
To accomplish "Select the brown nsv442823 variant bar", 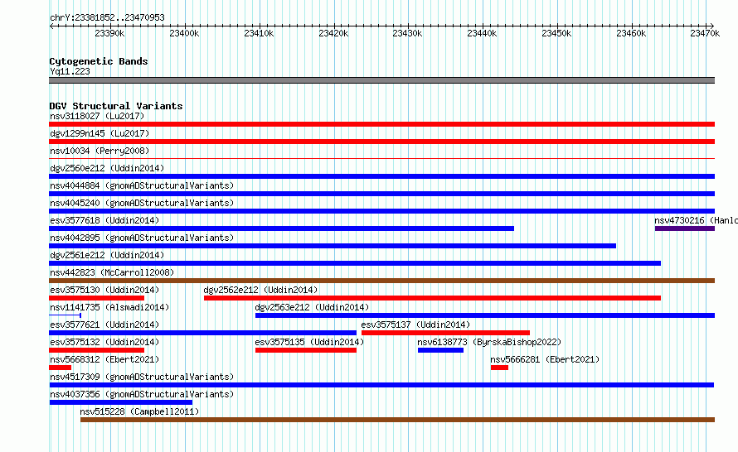I will pos(381,281).
